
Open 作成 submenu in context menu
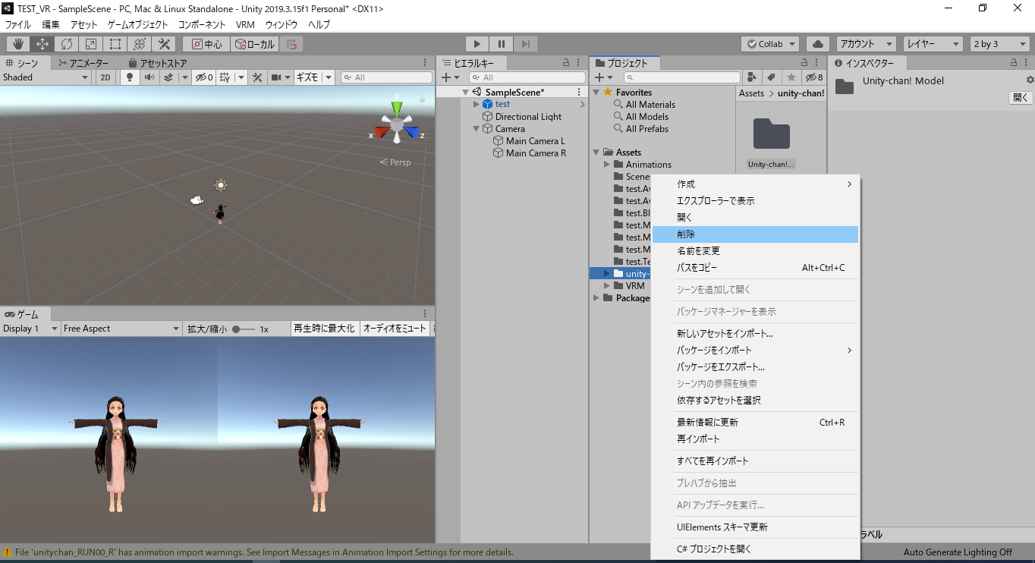755,184
